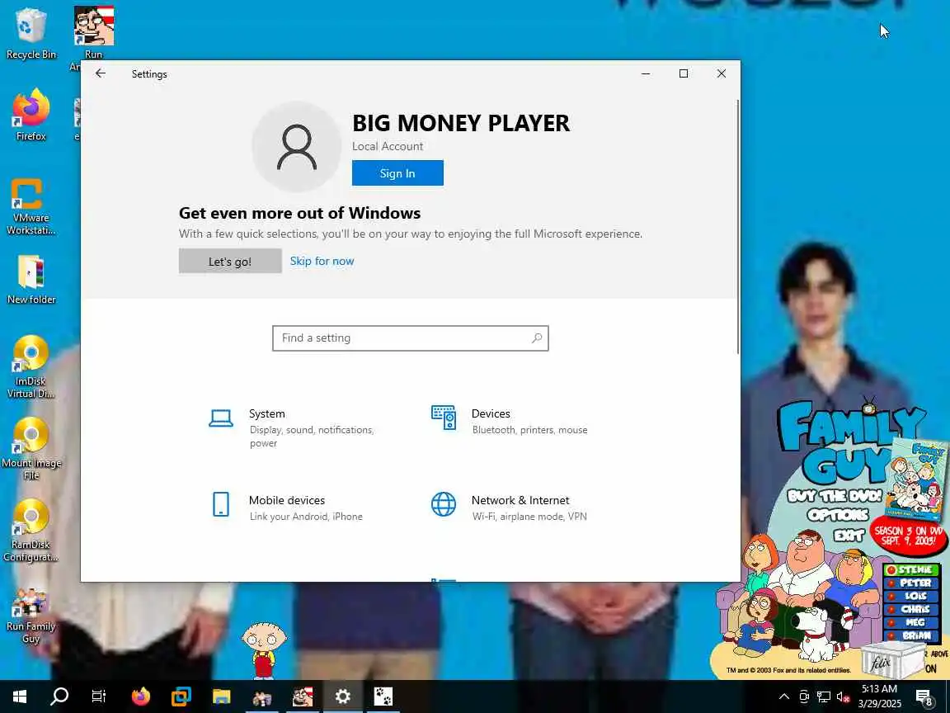
Task: Maximize the Settings window
Action: [x=684, y=73]
